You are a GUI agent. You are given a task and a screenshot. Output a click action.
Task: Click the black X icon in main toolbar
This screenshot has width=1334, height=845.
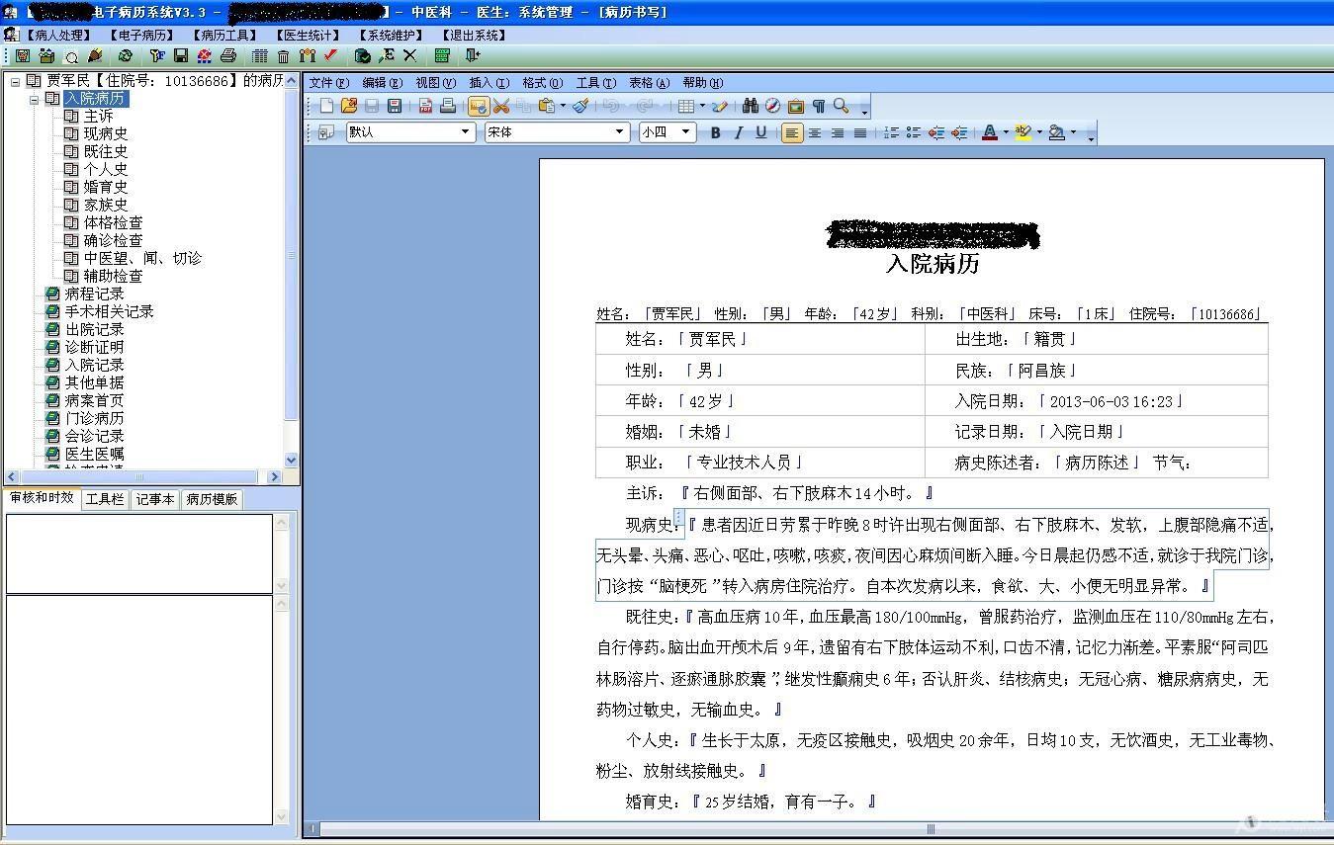pyautogui.click(x=409, y=55)
